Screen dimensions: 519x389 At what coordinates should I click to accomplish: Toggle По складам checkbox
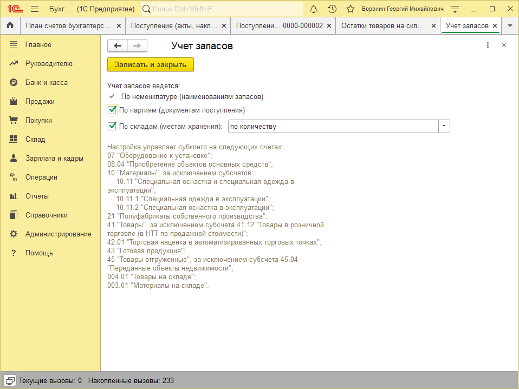112,126
